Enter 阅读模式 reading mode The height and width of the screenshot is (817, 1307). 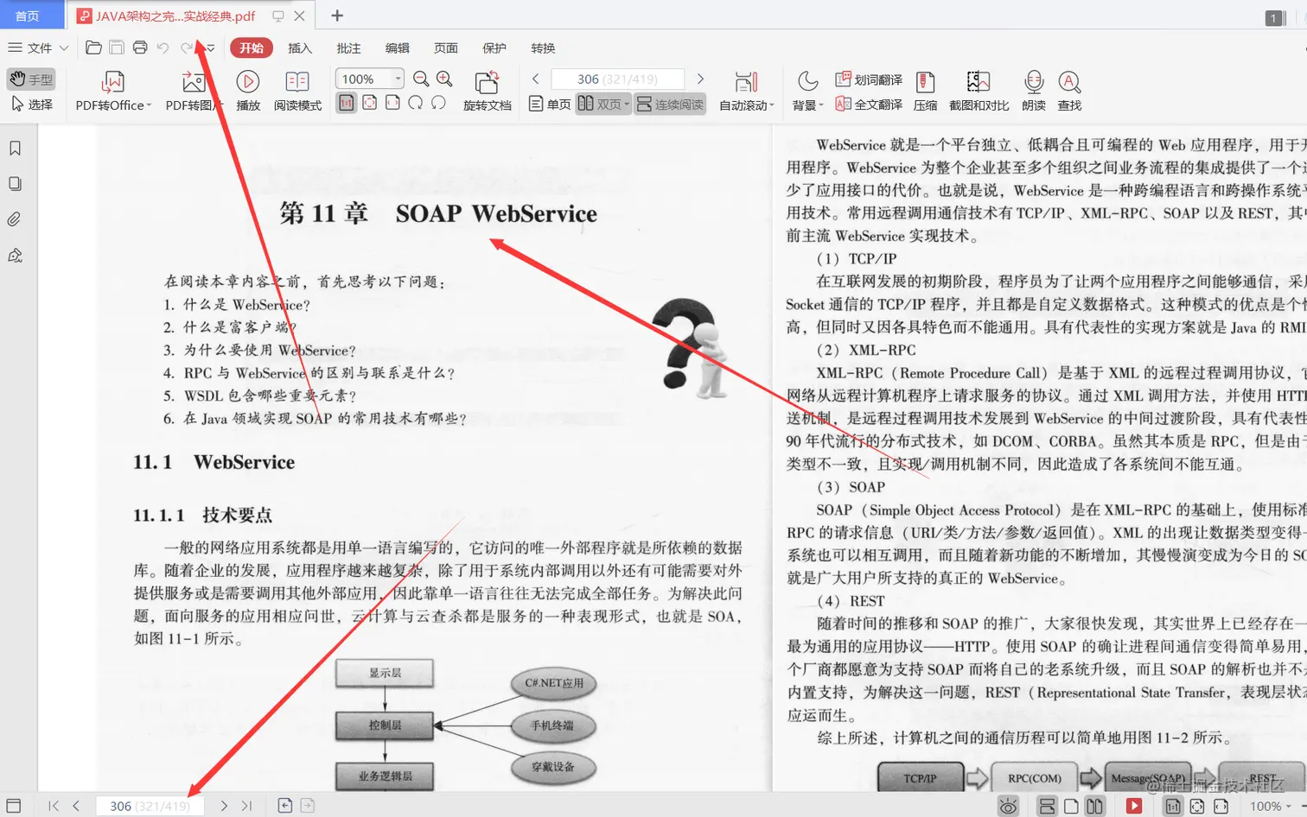[x=297, y=90]
